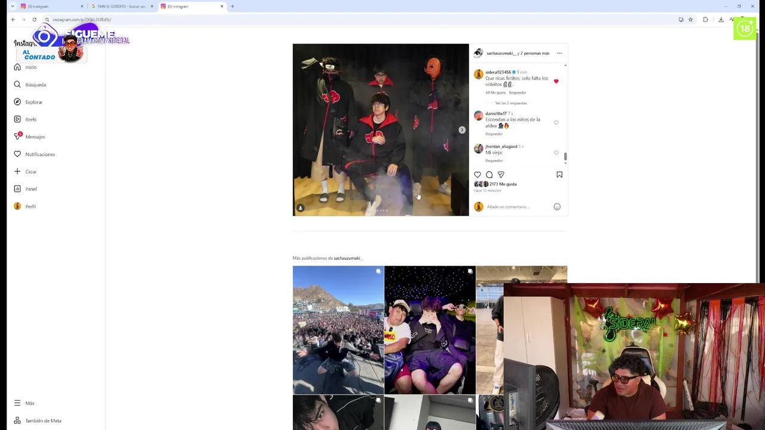Select Crear plus in sidebar
Image resolution: width=765 pixels, height=430 pixels.
tap(25, 171)
